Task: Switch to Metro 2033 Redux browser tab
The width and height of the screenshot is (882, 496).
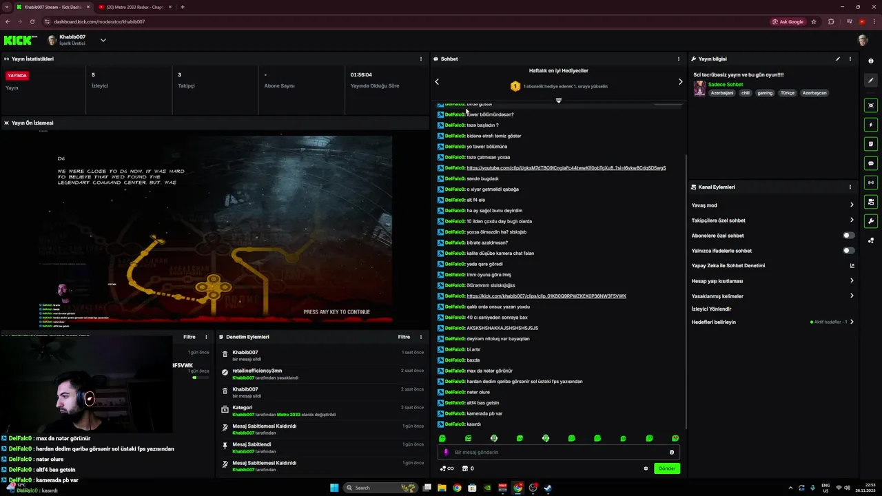Action: 134,7
